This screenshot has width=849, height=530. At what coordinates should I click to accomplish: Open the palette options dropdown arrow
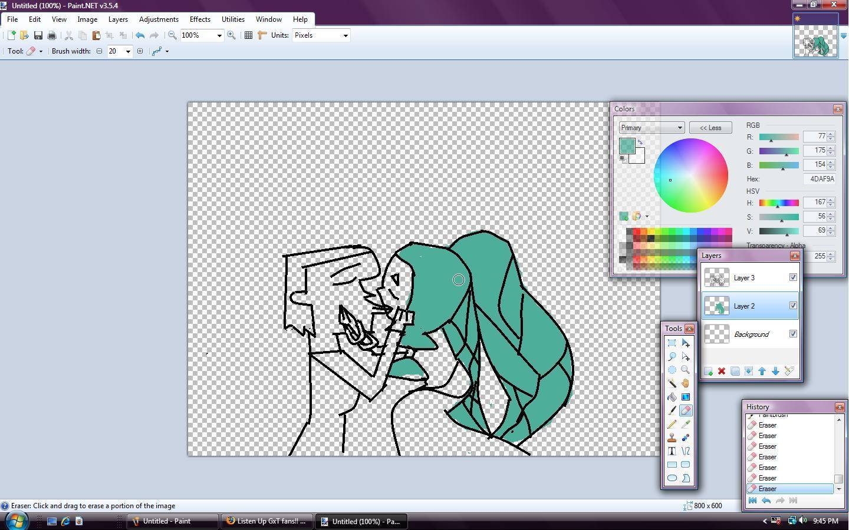647,217
